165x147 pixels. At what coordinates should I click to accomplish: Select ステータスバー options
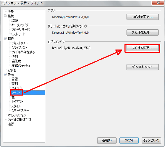(20, 110)
